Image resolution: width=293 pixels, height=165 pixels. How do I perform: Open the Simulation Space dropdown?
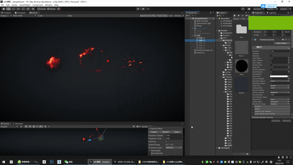tap(280, 81)
